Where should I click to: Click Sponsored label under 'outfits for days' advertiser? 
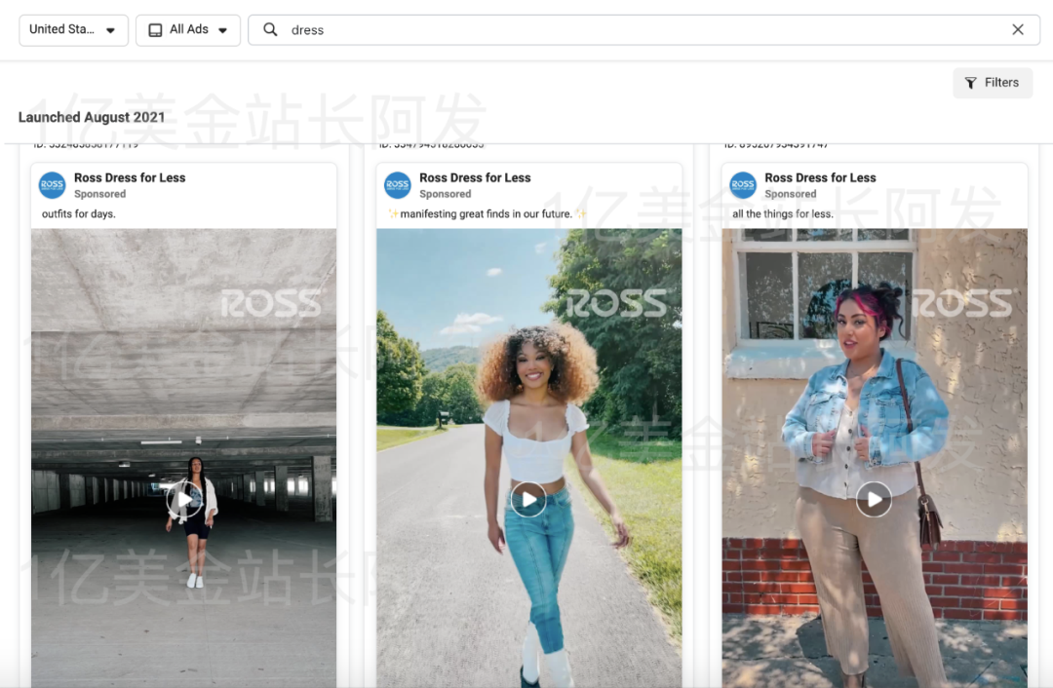(100, 194)
